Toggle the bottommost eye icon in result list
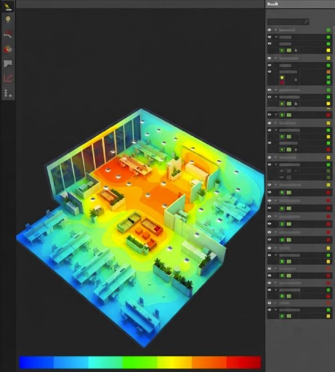The image size is (335, 372). [270, 310]
